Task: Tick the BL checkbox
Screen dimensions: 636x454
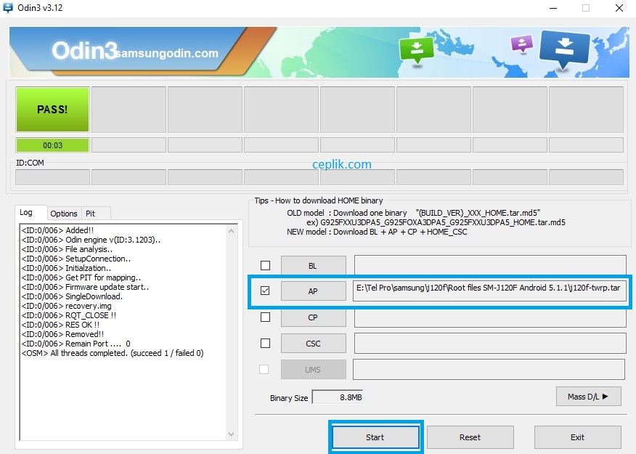Action: point(265,265)
